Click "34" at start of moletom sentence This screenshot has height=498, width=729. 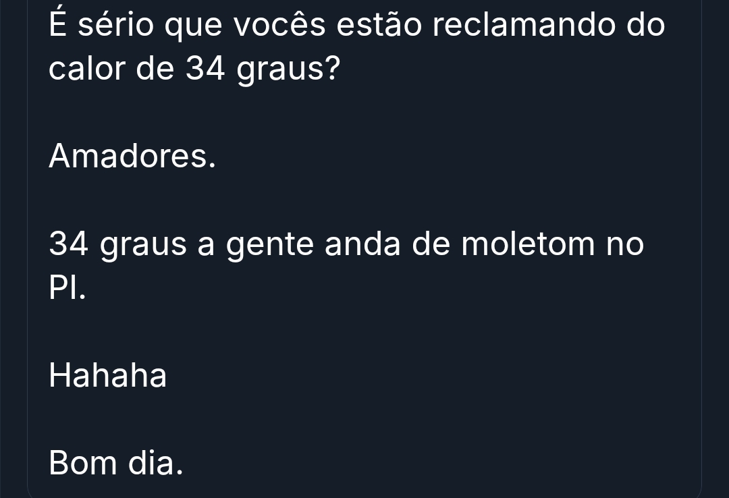click(69, 244)
